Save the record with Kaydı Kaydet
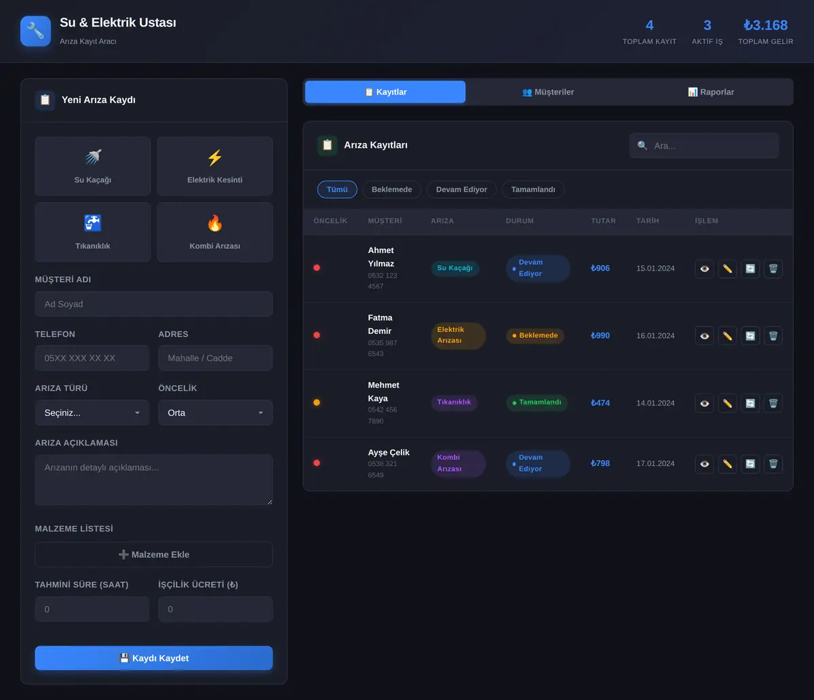814x700 pixels. [x=154, y=658]
